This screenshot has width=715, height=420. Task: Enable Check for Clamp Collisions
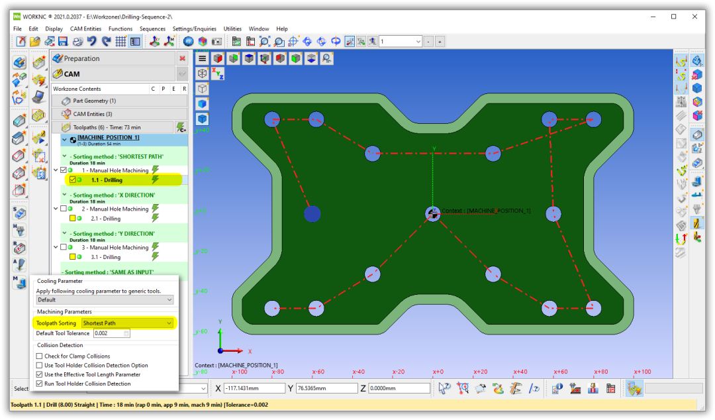tap(39, 356)
